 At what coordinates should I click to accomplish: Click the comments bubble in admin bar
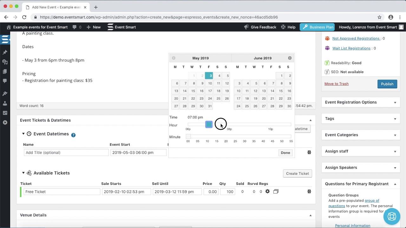click(77, 27)
